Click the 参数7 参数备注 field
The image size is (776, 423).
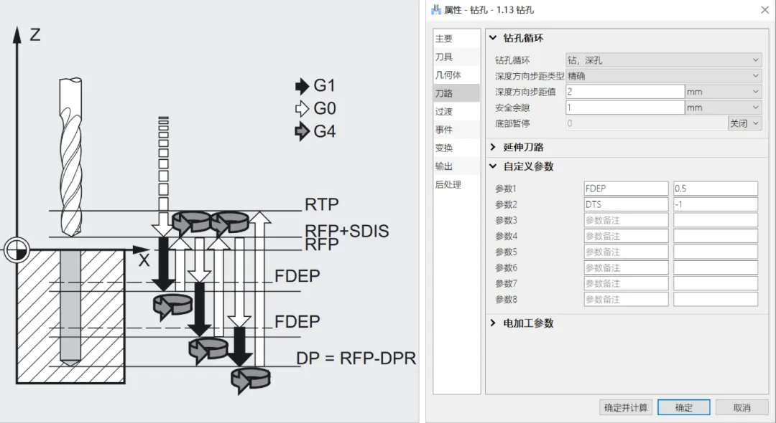tap(626, 283)
